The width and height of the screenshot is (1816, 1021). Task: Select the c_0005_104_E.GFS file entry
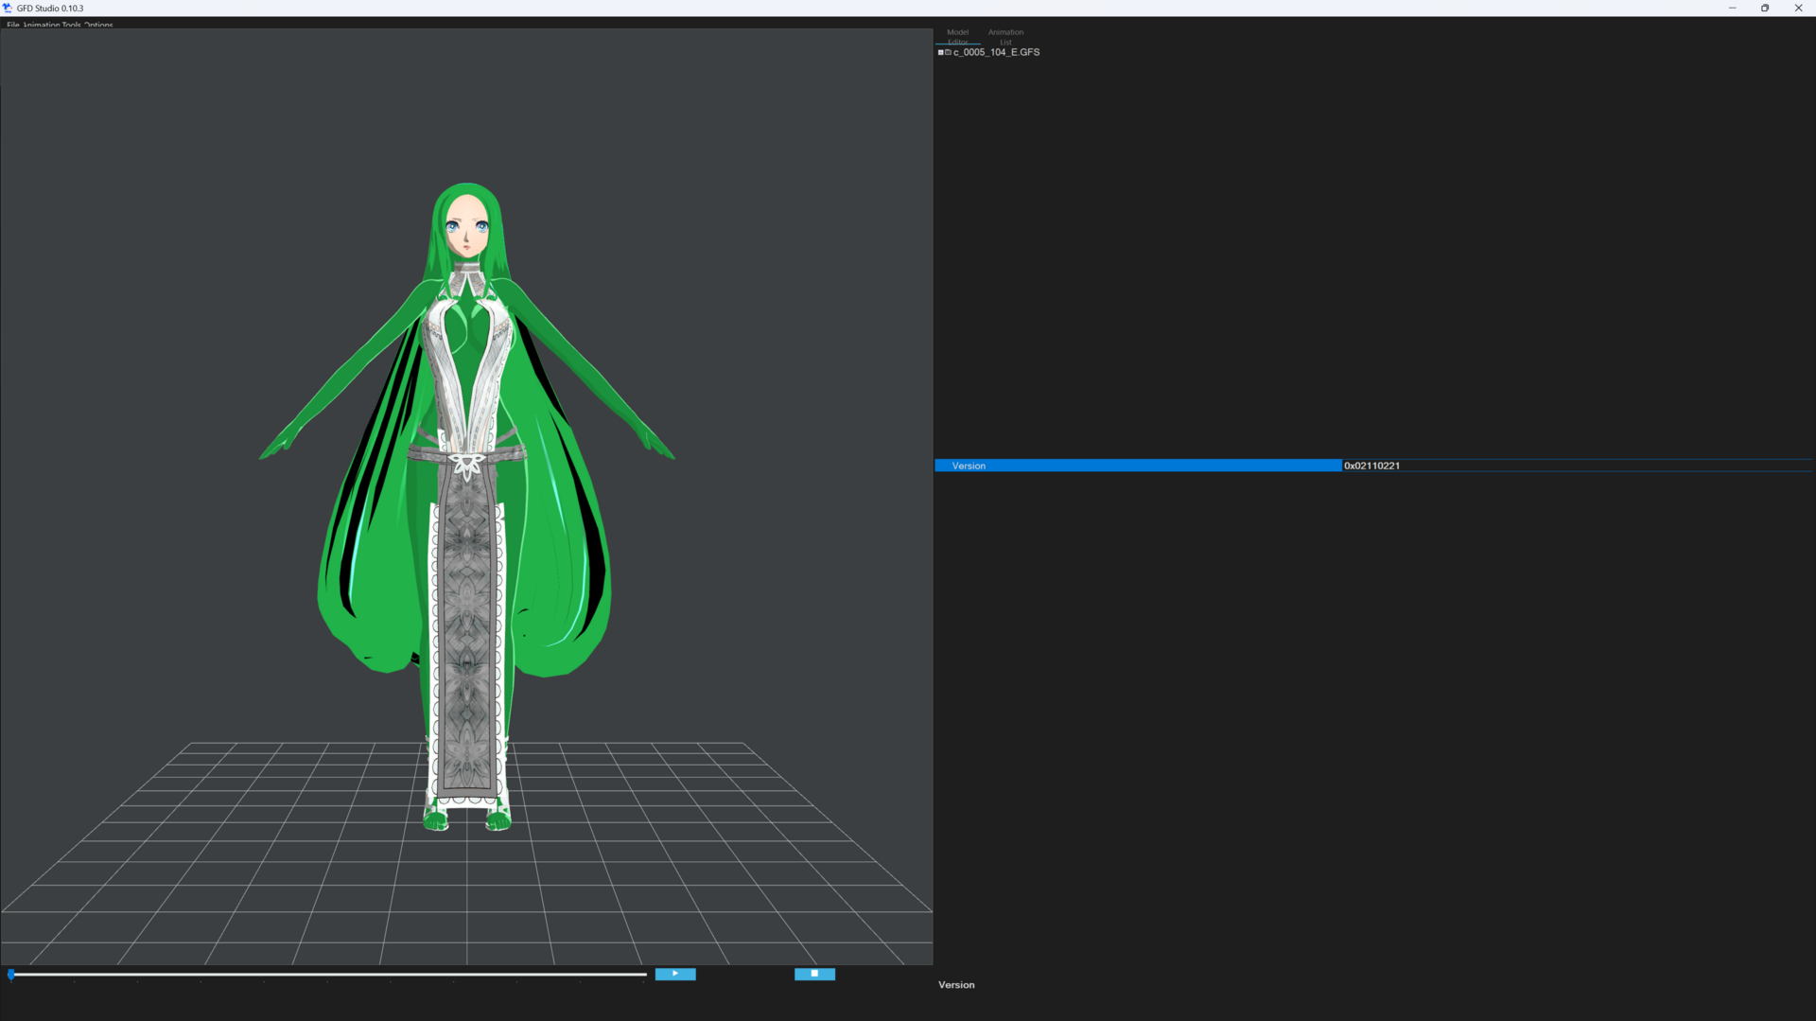(996, 52)
